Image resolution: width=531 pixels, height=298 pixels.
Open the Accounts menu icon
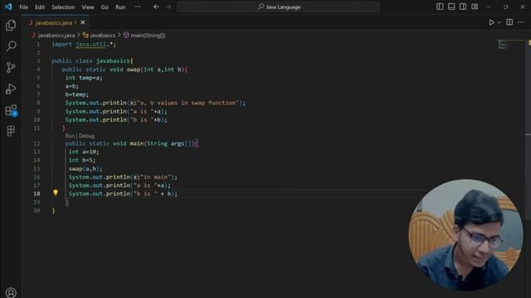point(11,292)
